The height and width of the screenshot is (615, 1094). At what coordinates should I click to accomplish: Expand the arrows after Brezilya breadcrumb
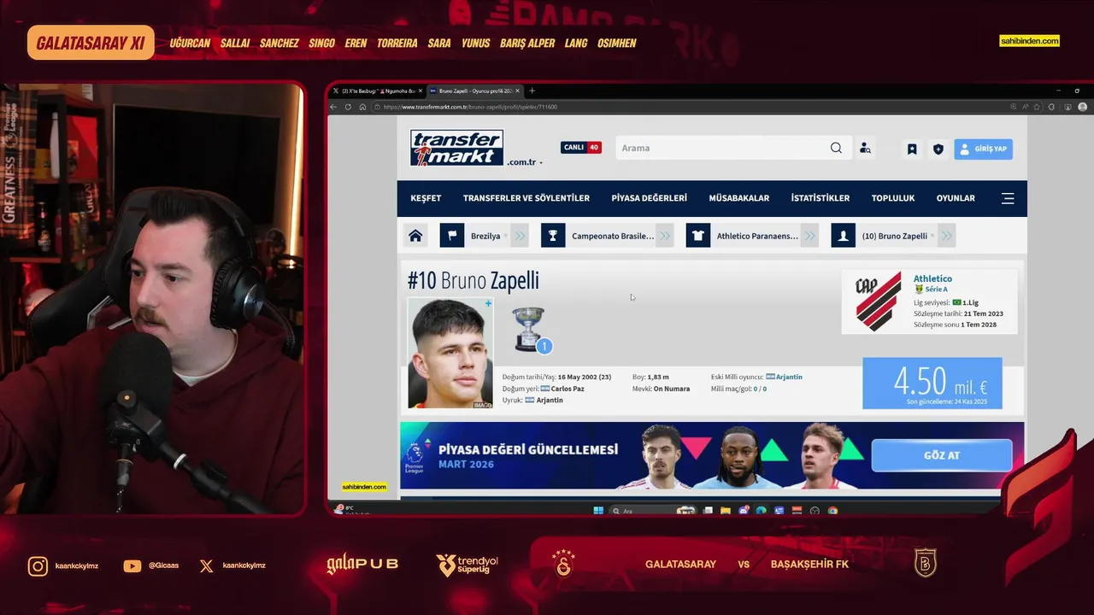pyautogui.click(x=519, y=236)
